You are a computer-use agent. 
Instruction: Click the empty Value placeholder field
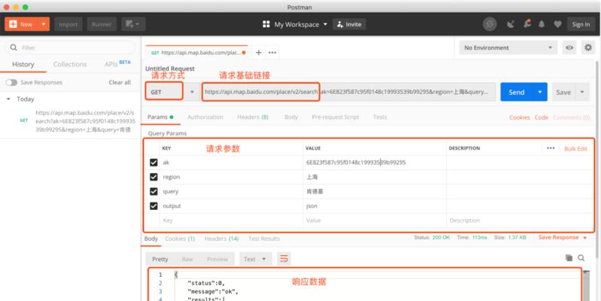pos(374,220)
